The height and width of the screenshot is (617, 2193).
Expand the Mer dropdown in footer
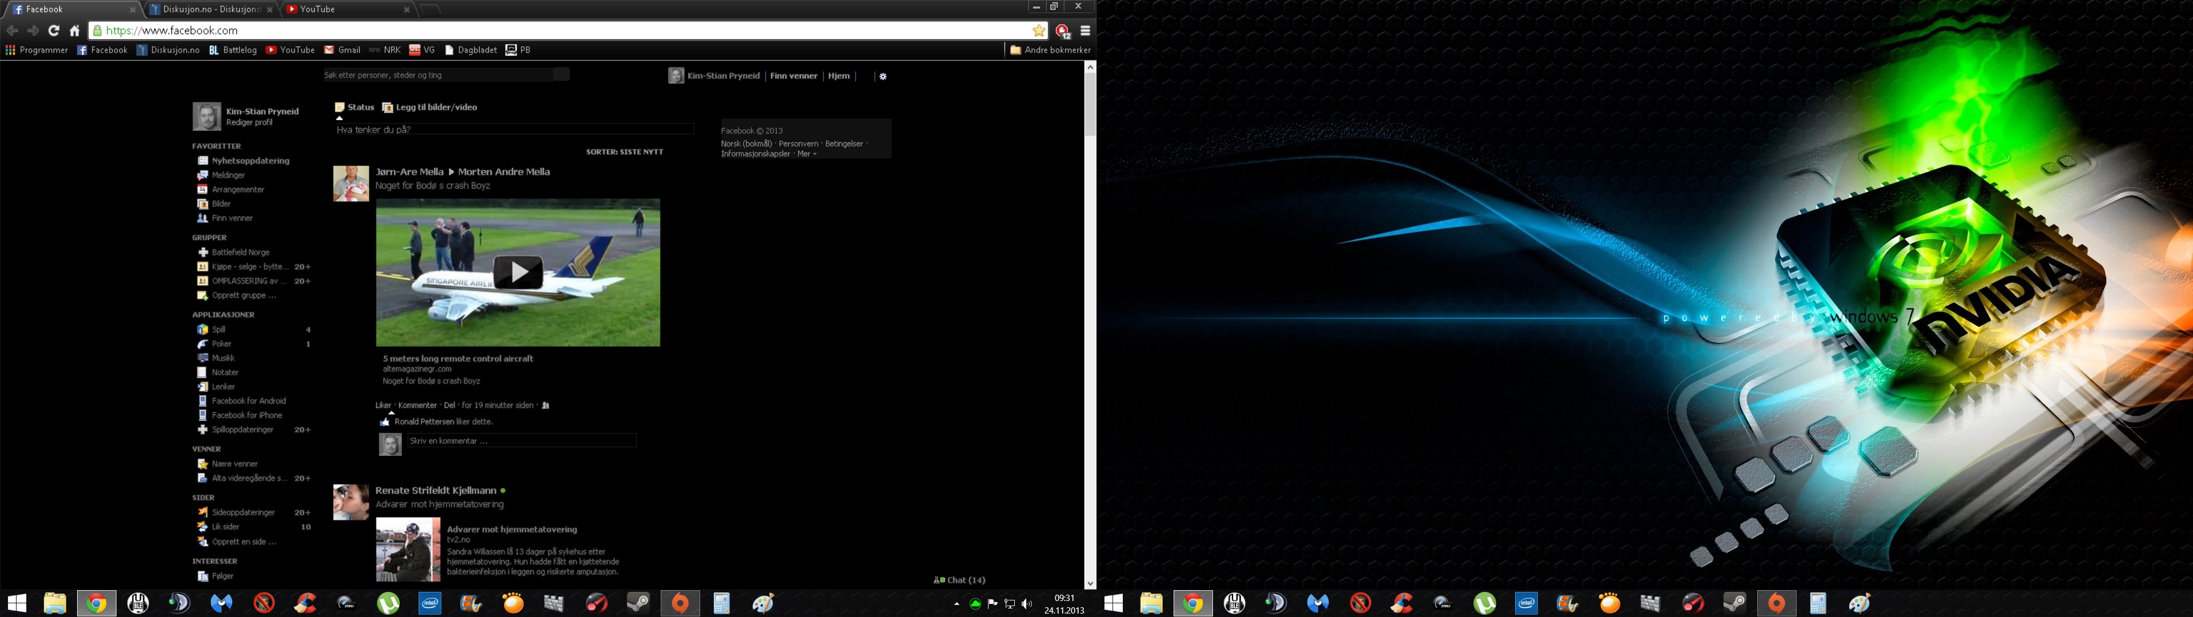[806, 154]
